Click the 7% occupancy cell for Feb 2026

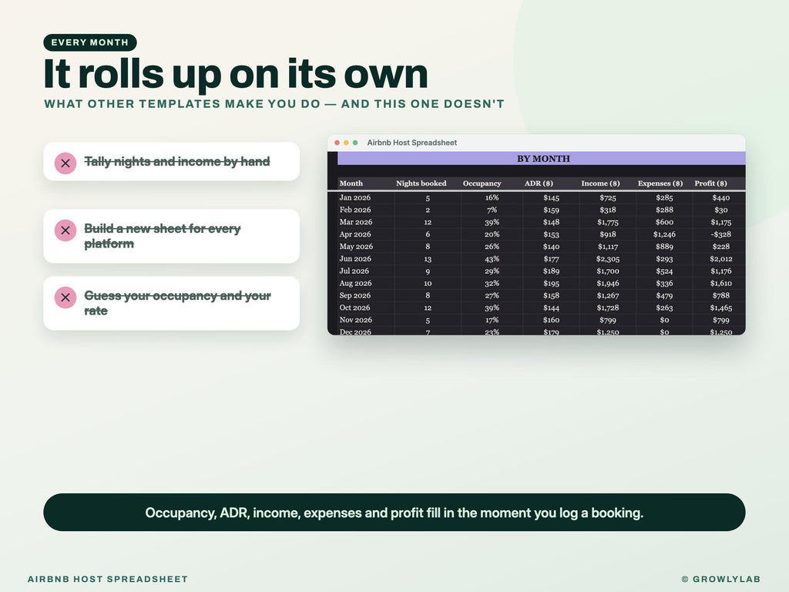[492, 210]
